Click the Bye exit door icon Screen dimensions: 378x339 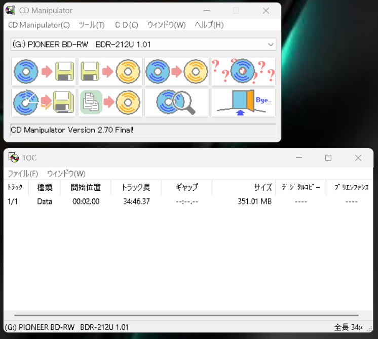(x=243, y=103)
